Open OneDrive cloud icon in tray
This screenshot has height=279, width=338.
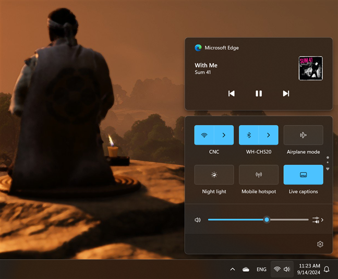[246, 269]
